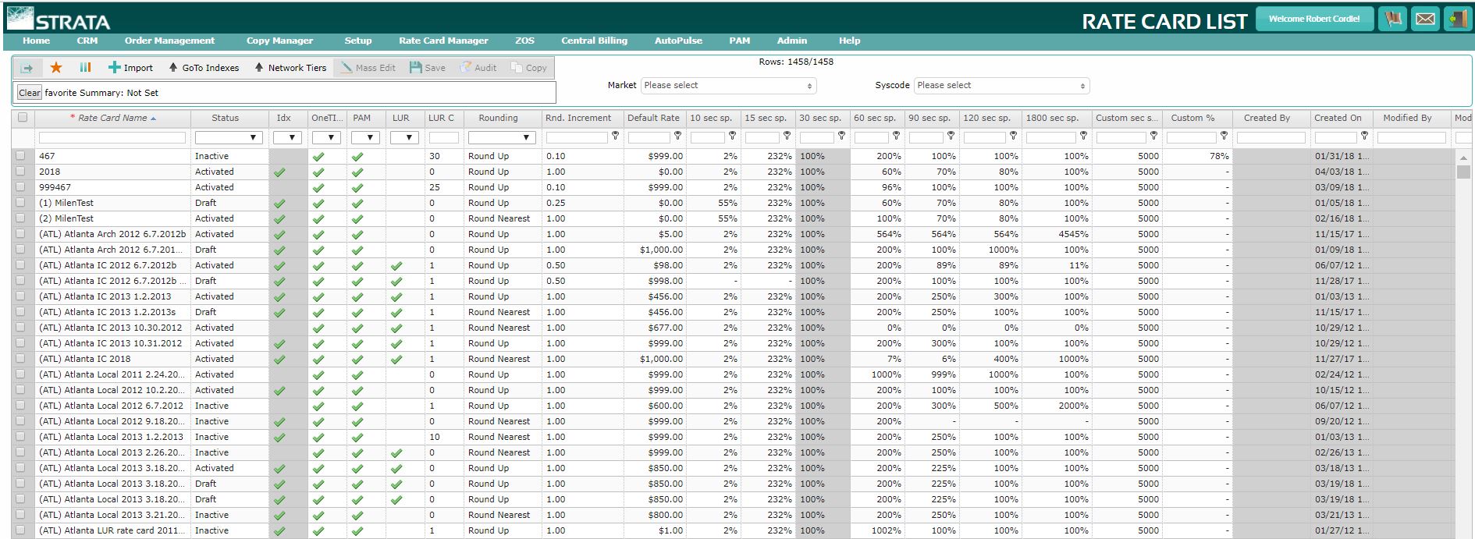Click the GoTo Indexes button
This screenshot has width=1475, height=539.
[204, 68]
